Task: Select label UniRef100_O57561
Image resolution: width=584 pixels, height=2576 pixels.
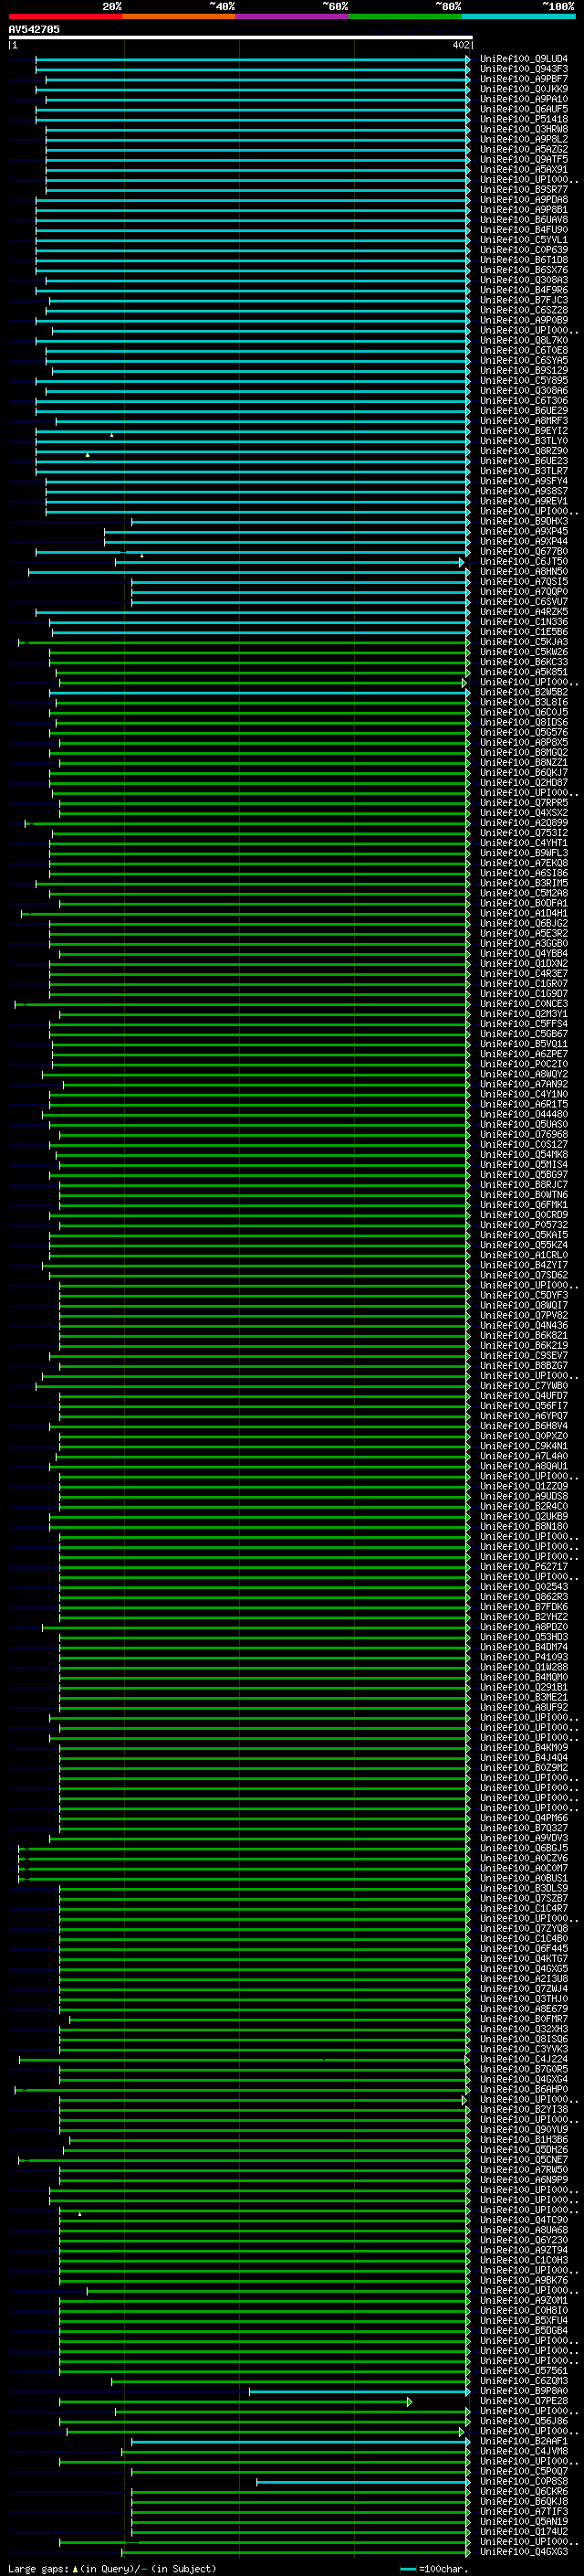Action: coord(523,2371)
